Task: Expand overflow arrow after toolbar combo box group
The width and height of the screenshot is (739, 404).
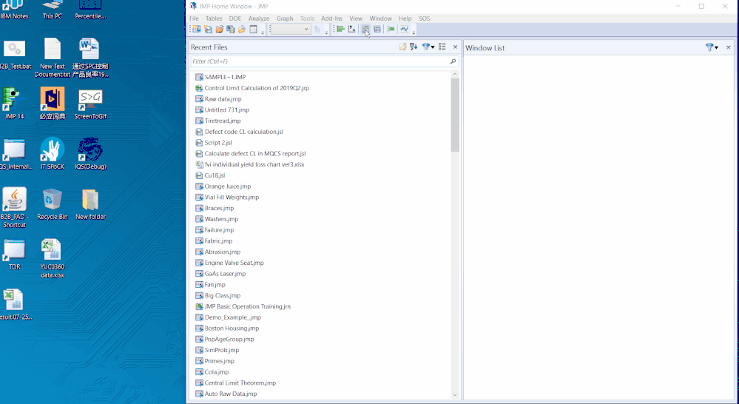Action: point(326,32)
